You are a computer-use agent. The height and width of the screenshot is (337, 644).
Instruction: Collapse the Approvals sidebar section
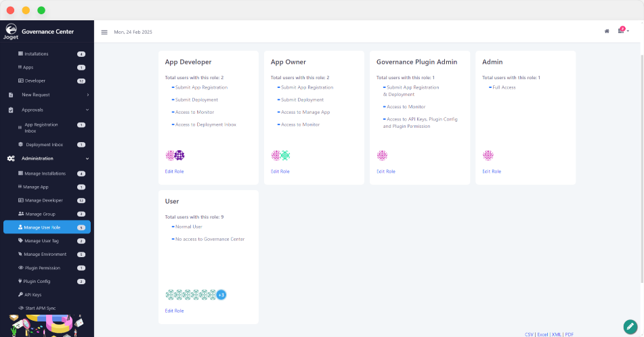click(47, 110)
